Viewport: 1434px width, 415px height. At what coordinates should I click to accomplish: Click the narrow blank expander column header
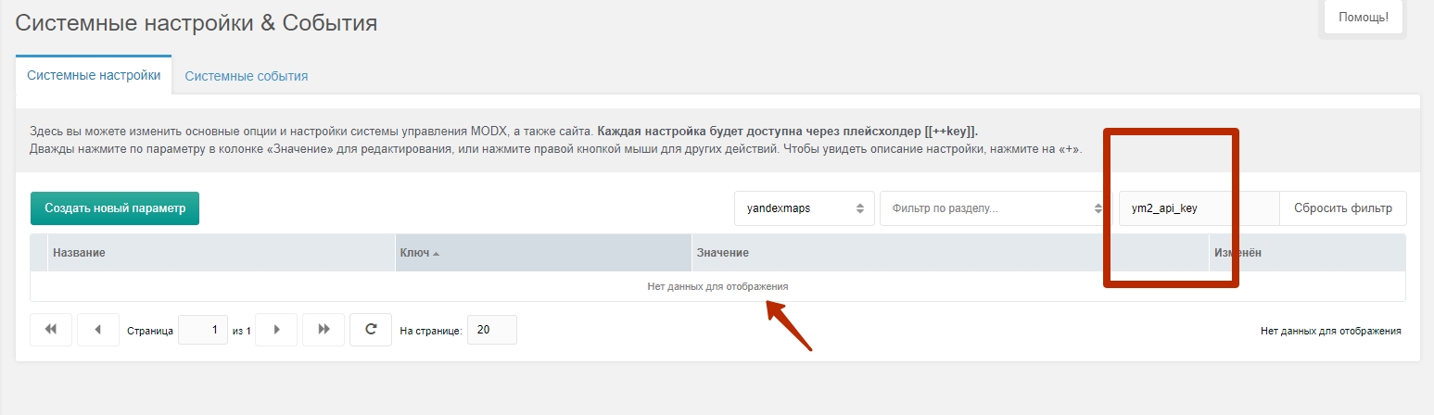(39, 253)
